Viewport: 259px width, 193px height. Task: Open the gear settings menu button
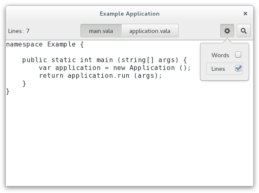227,30
